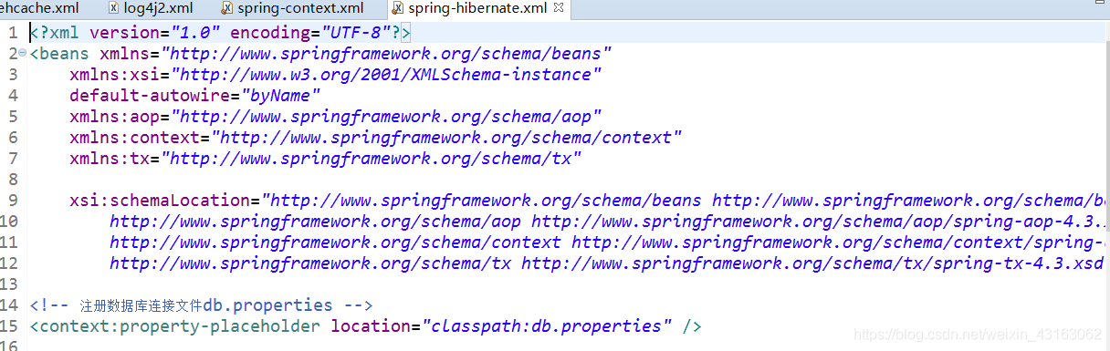The image size is (1110, 351).
Task: Select the spring-hibernate.xml tab
Action: 477,8
